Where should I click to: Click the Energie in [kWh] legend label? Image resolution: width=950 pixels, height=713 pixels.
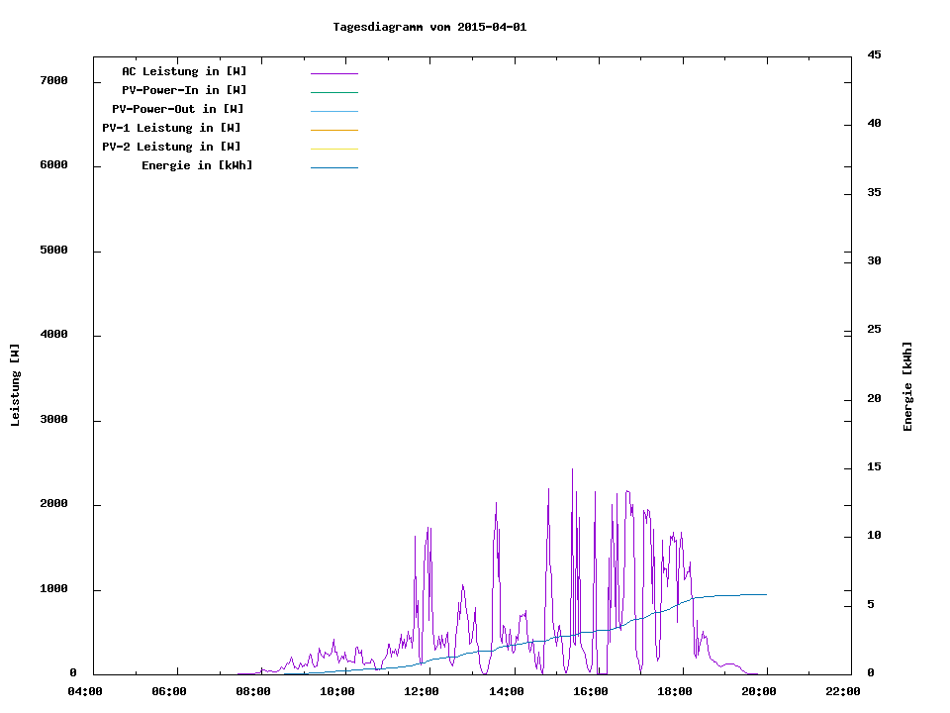click(197, 165)
